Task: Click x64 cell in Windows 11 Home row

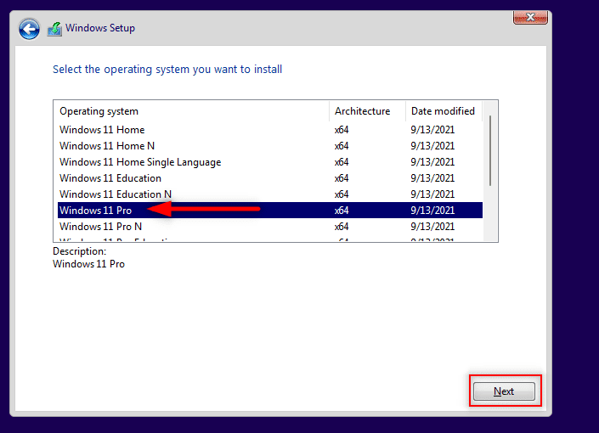Action: (342, 130)
